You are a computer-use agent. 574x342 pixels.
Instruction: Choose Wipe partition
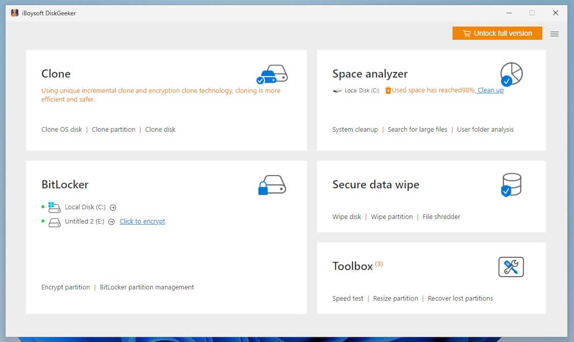(x=392, y=217)
